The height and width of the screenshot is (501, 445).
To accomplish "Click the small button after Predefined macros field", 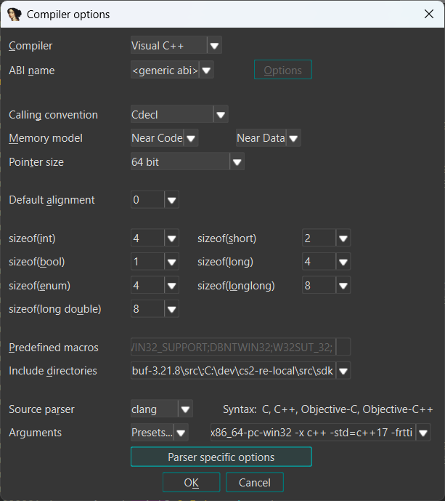I will pos(343,347).
